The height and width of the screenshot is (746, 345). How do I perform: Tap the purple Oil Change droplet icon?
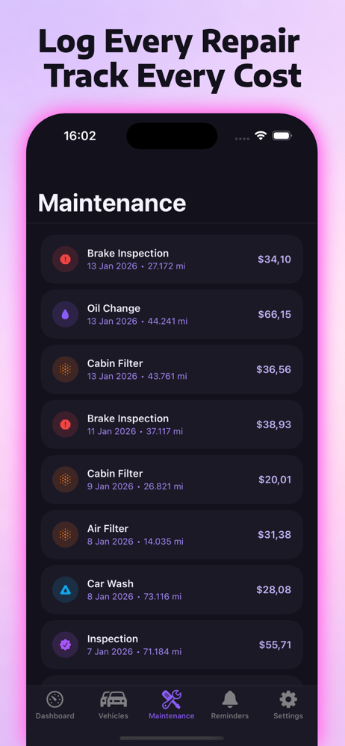click(x=65, y=315)
